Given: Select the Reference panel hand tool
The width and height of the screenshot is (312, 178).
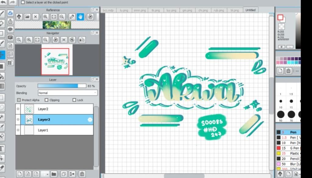Looking at the screenshot, I should (80, 17).
